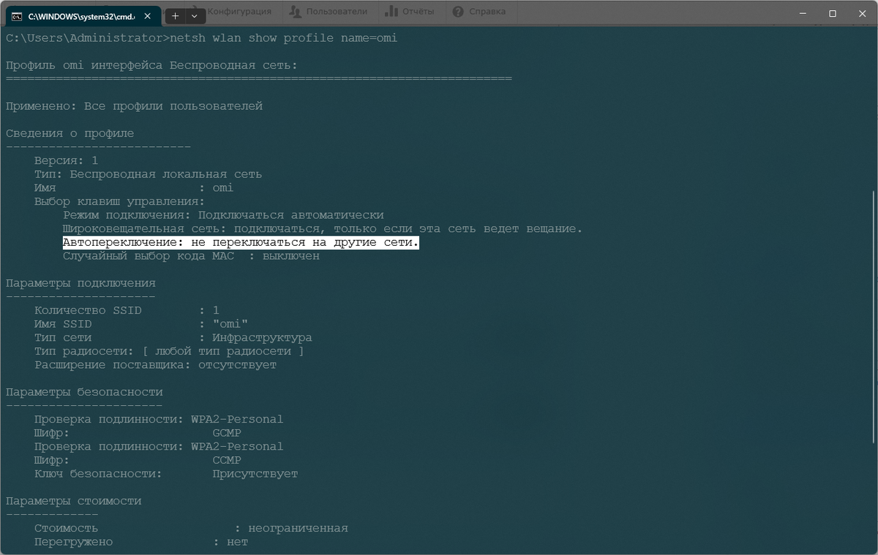
Task: Click the 'Шифр: CCMP' line
Action: tap(138, 461)
